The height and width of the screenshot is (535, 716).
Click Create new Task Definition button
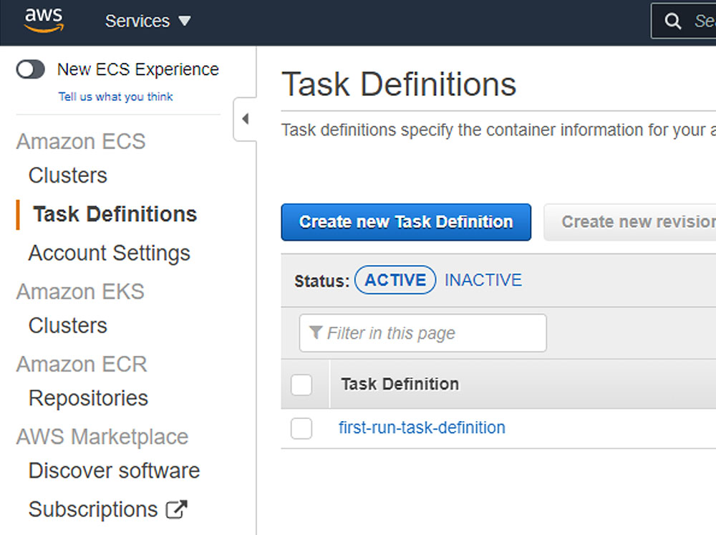pyautogui.click(x=406, y=222)
